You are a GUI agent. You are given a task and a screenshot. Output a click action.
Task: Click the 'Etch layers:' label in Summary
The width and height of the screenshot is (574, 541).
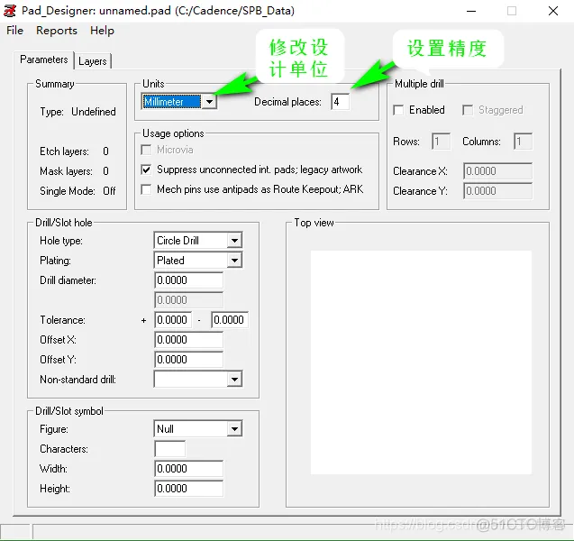click(x=65, y=151)
